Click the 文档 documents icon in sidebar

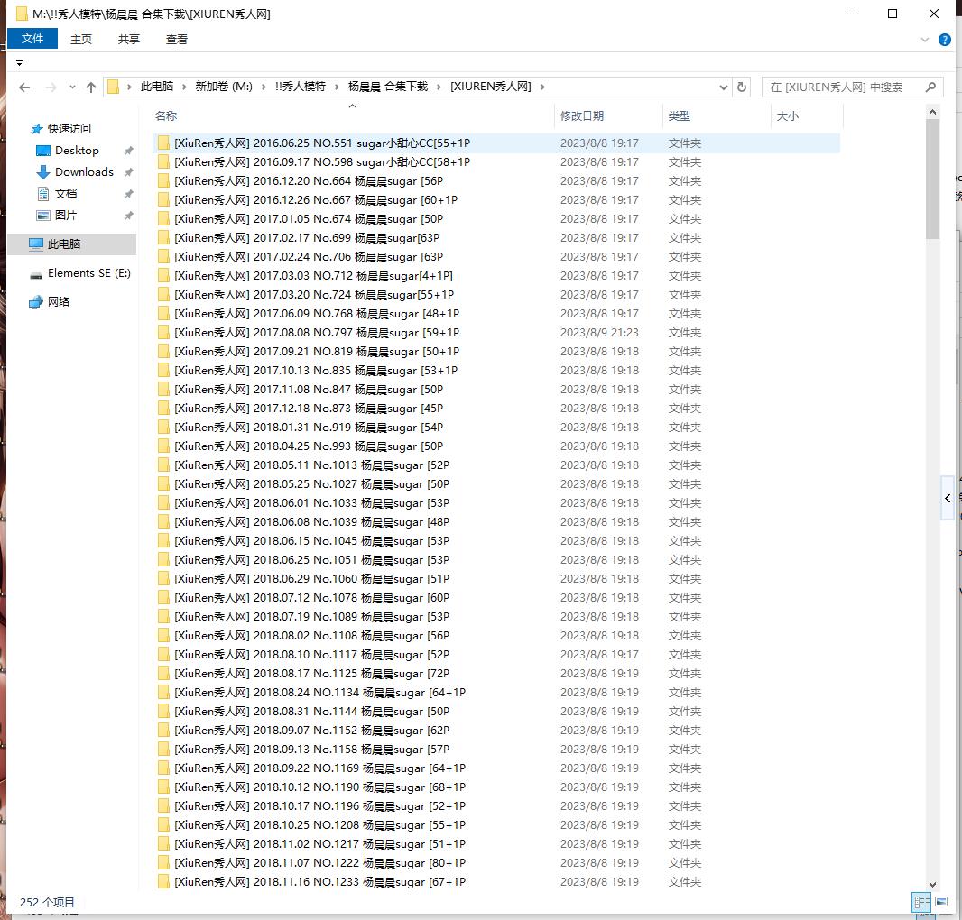(x=43, y=194)
